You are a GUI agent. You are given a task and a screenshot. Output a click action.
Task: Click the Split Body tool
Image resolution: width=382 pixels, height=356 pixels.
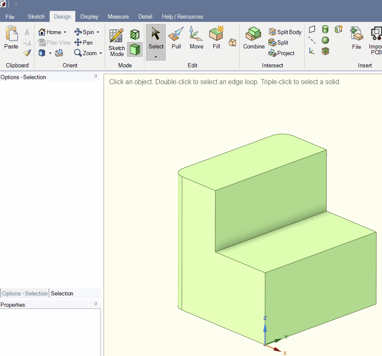pos(285,32)
